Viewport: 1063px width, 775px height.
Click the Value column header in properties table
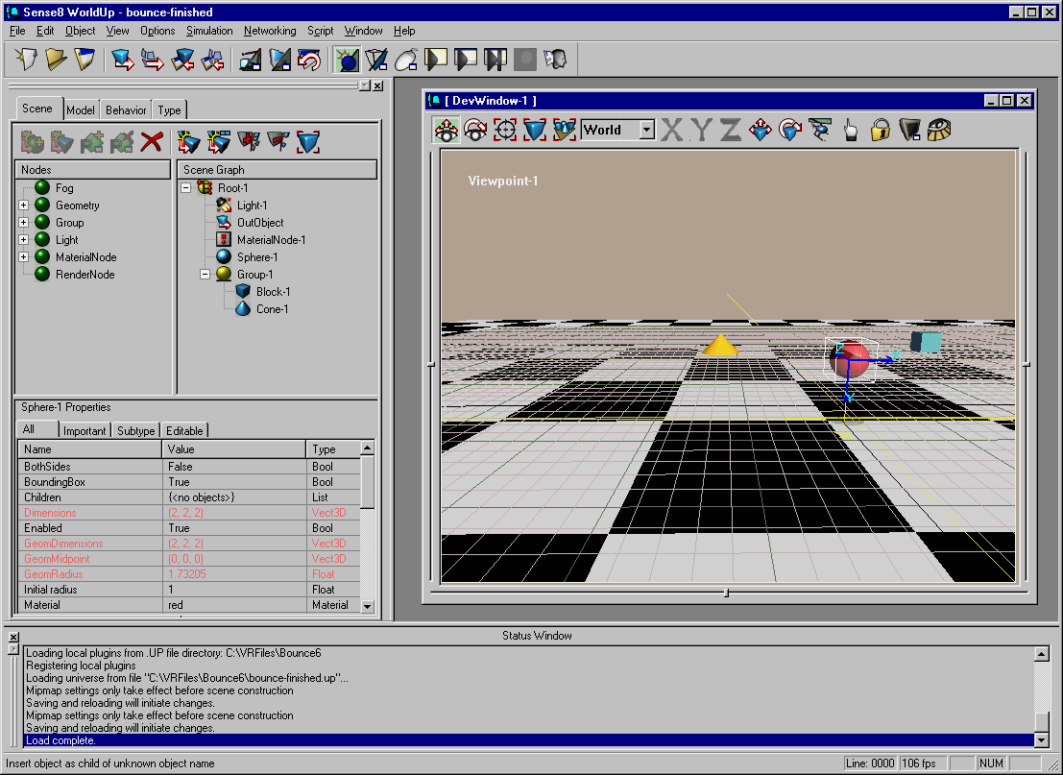click(x=234, y=448)
